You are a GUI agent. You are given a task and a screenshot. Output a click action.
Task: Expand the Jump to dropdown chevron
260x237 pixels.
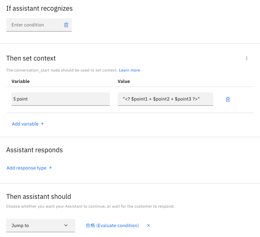coord(66,226)
